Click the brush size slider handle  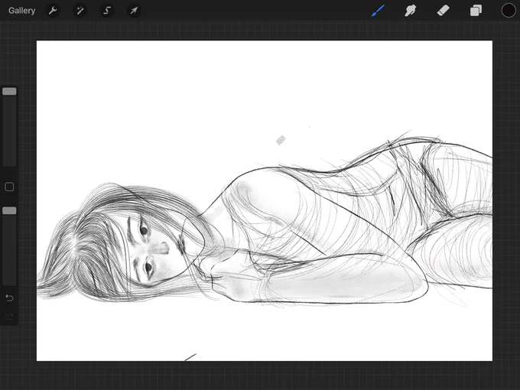9,92
